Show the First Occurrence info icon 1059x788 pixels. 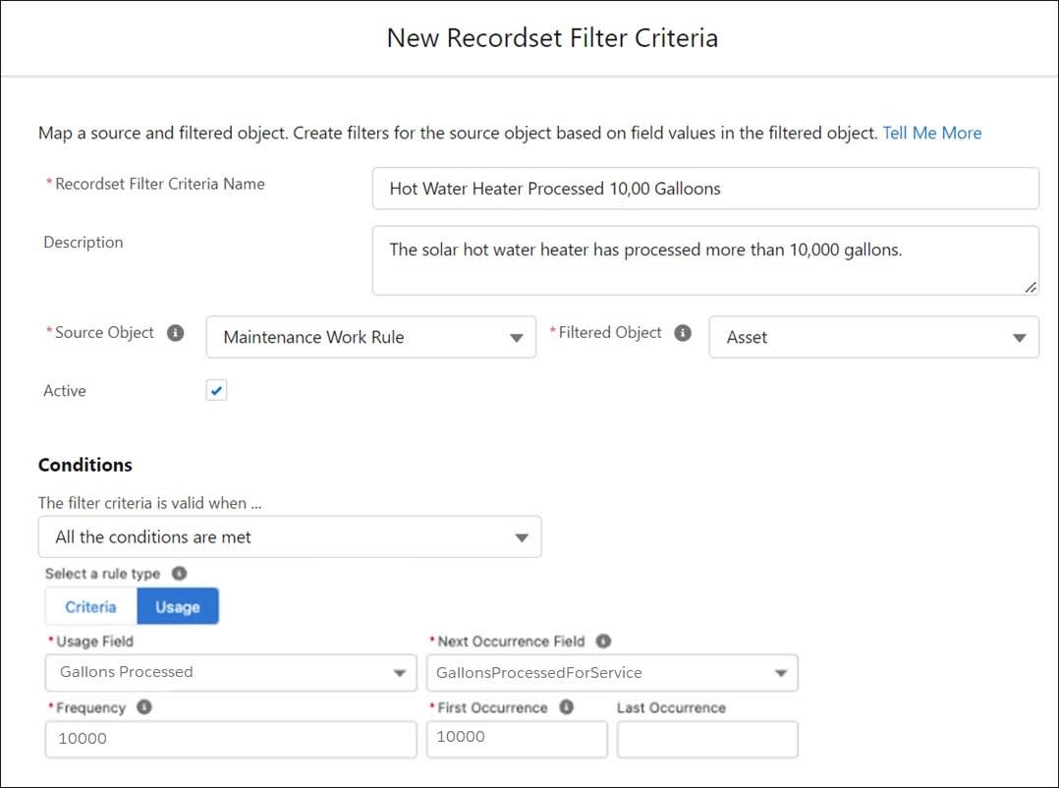coord(566,707)
